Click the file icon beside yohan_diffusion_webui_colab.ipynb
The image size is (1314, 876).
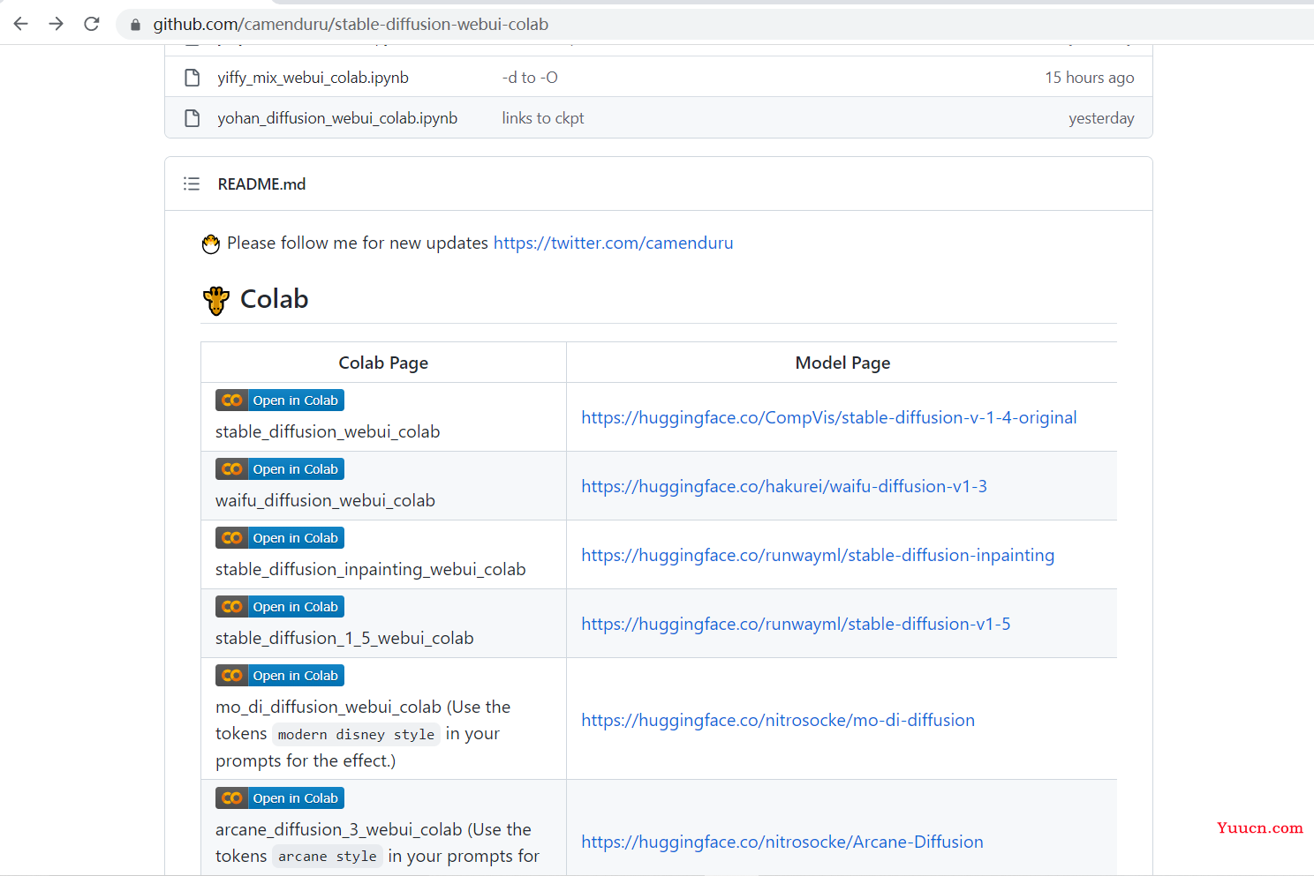[x=192, y=118]
